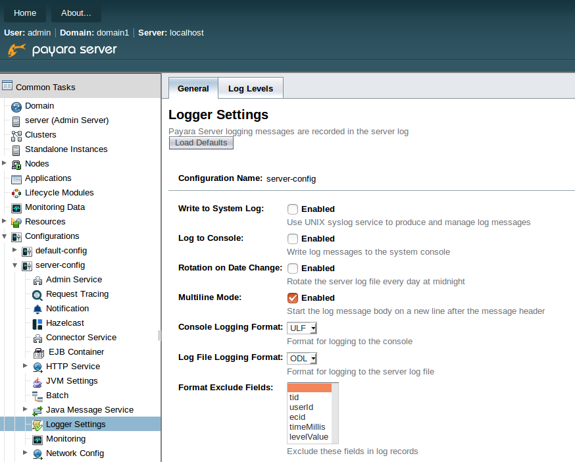
Task: Click the Standalone Instances icon
Action: pos(16,150)
